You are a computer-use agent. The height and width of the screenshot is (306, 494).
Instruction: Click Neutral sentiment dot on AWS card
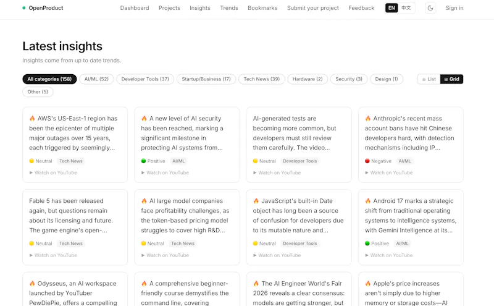point(31,161)
